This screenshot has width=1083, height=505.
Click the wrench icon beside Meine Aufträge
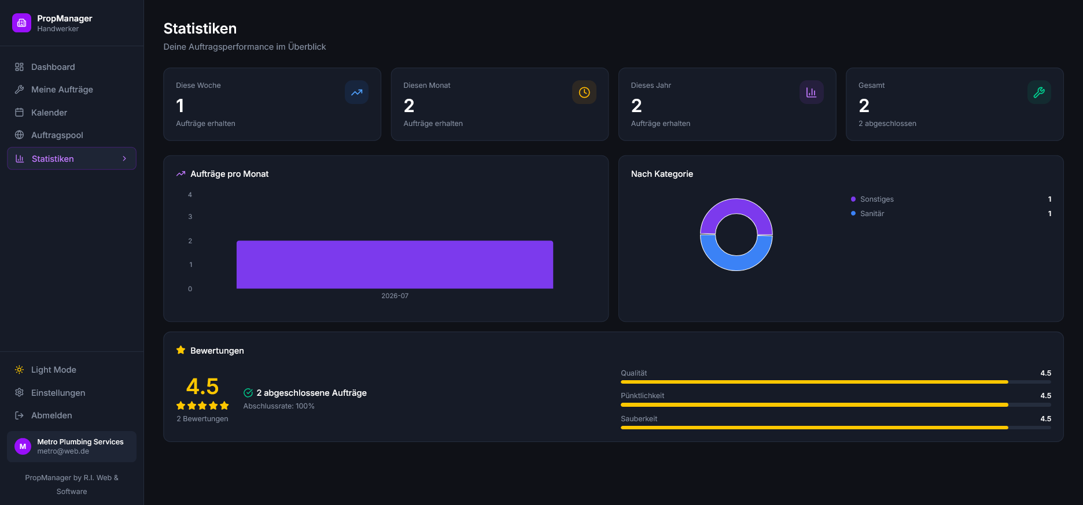19,90
